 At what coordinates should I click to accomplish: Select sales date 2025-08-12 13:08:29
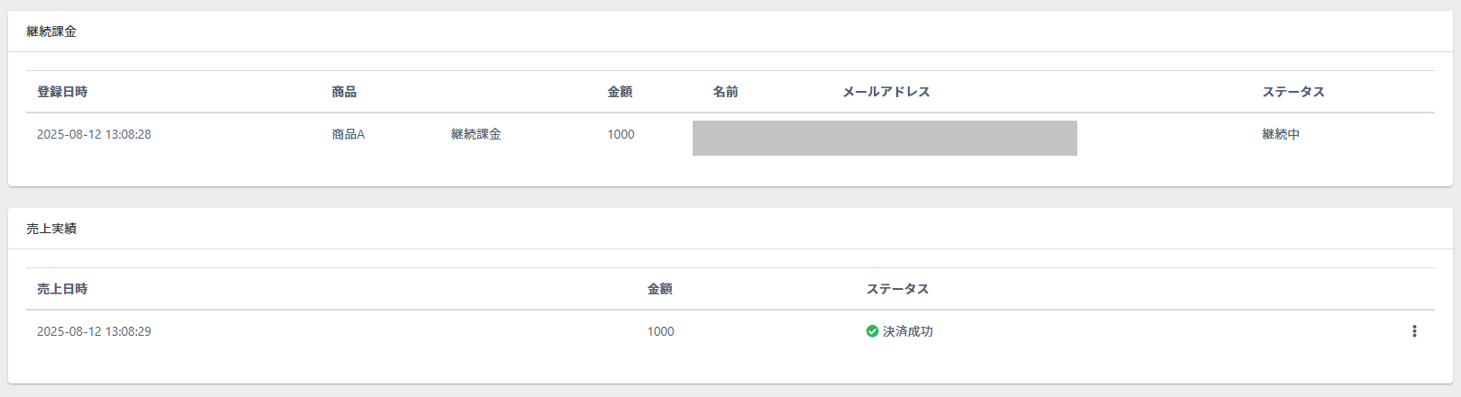tap(94, 331)
